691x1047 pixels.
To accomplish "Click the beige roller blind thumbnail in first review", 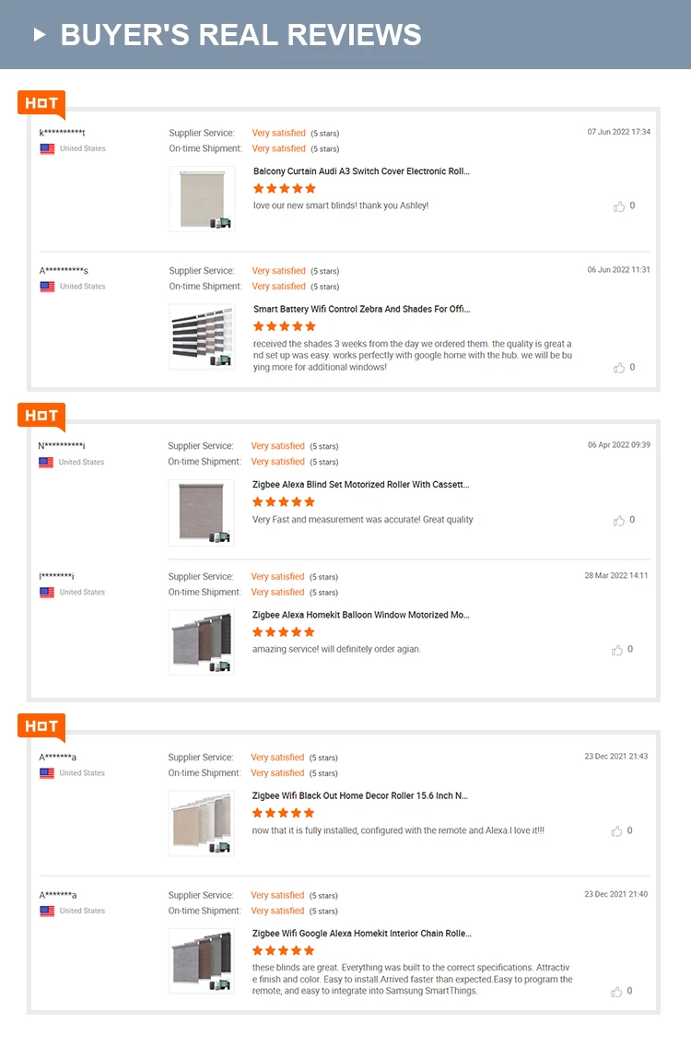I will pyautogui.click(x=202, y=199).
